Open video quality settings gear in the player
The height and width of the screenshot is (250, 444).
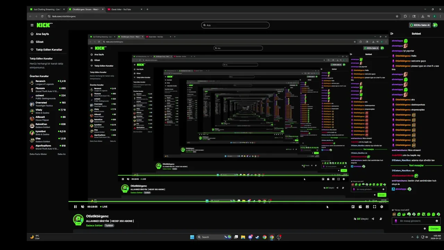coord(382,207)
